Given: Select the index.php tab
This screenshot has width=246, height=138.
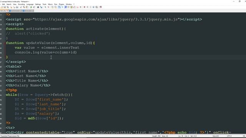Looking at the screenshot, I should [3, 11].
